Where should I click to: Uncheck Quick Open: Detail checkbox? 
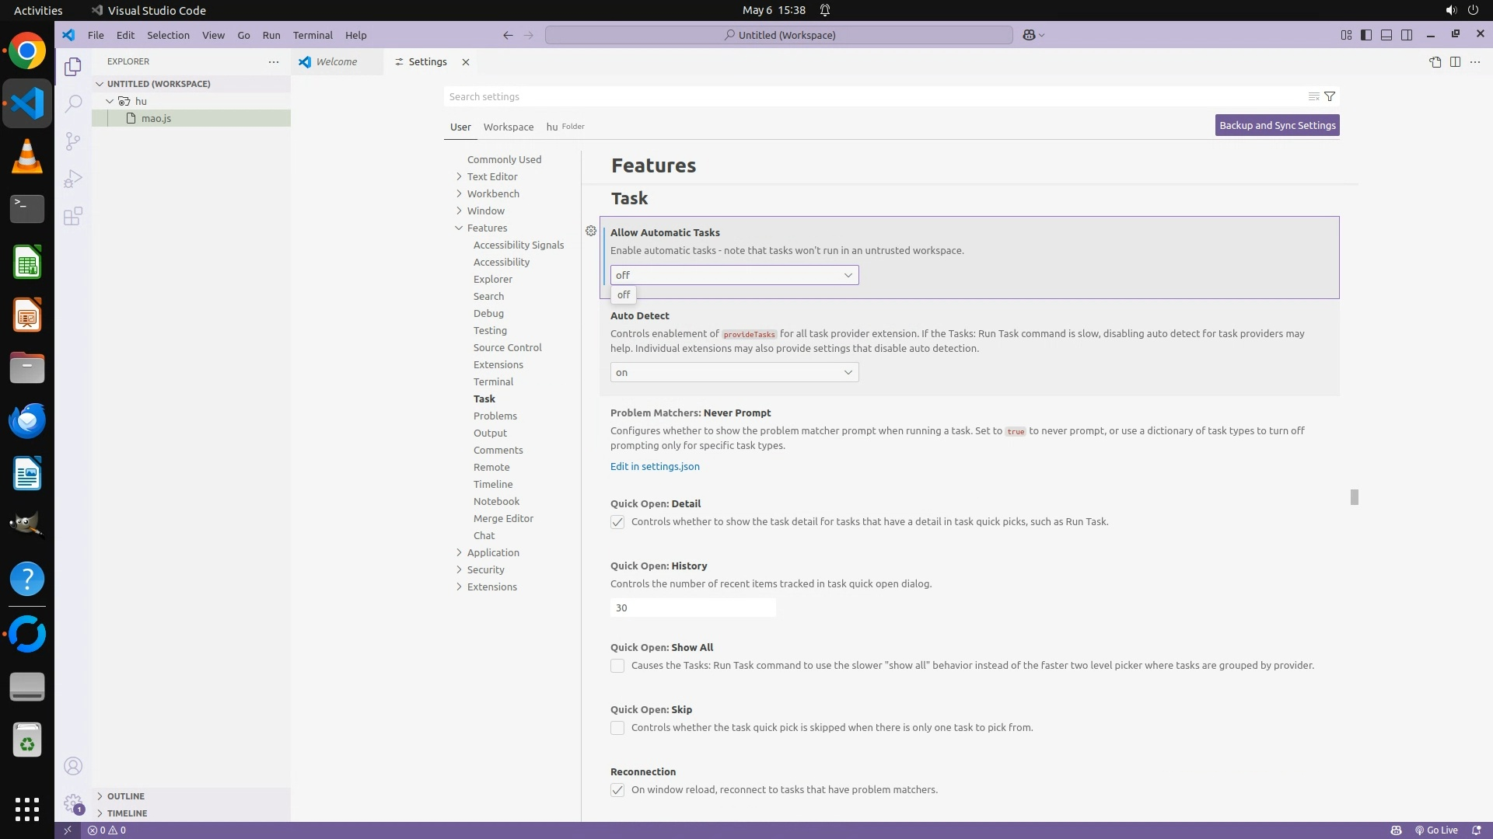pyautogui.click(x=617, y=522)
